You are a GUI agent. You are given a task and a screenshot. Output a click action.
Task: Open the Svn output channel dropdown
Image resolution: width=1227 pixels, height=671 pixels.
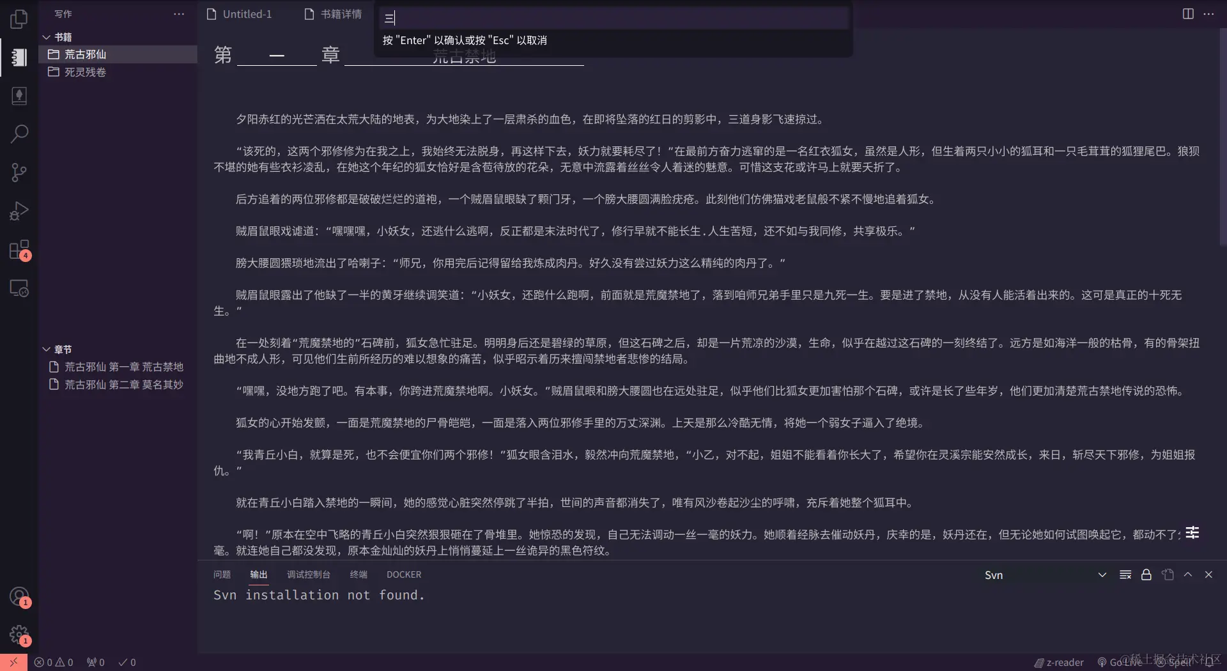[x=1046, y=575]
